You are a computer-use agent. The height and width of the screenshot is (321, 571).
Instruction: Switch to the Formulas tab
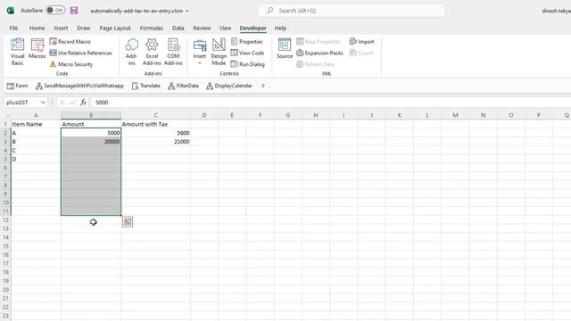pyautogui.click(x=152, y=28)
